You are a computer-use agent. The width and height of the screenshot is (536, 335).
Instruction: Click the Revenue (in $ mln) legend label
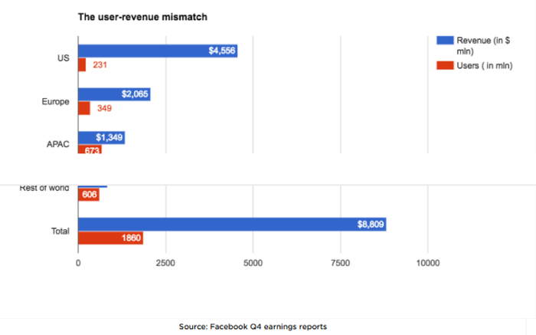point(483,46)
